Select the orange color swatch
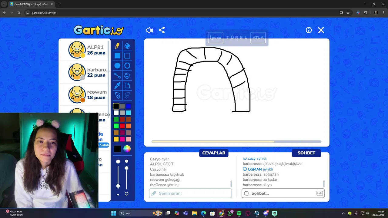 click(x=129, y=126)
